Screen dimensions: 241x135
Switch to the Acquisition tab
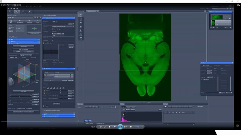pos(17,12)
